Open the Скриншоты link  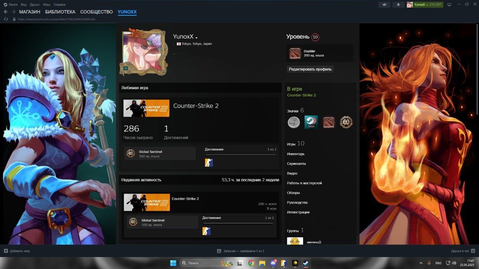[296, 164]
